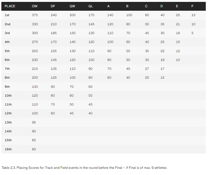Select the 16th place row label
Viewport: 209px width, 175px height.
coord(8,149)
